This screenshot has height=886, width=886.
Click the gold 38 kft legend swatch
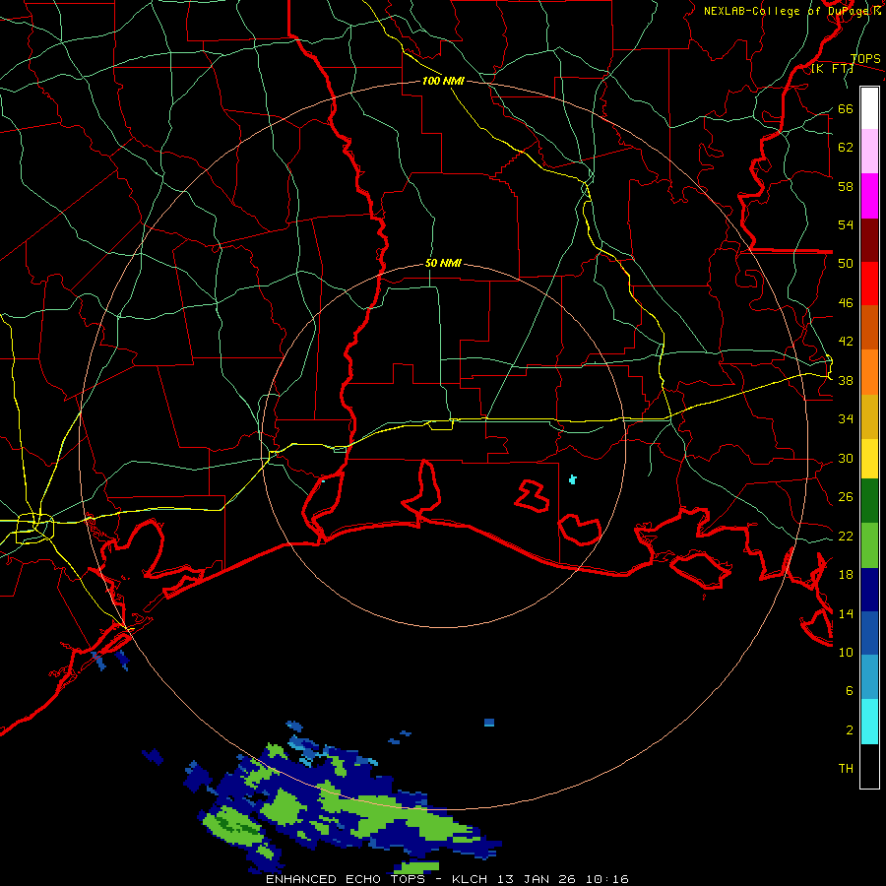click(x=869, y=416)
